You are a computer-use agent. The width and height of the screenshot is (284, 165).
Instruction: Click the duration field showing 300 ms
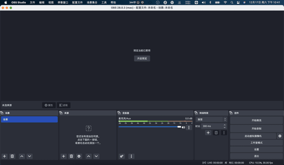tap(214, 126)
